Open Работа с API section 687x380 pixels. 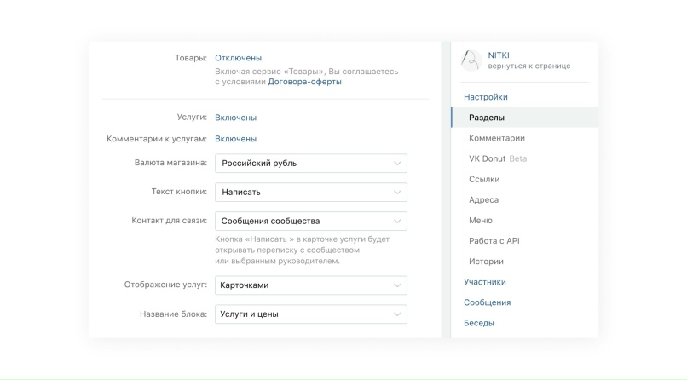494,241
